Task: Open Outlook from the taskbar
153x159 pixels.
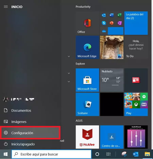Action: tap(136, 154)
